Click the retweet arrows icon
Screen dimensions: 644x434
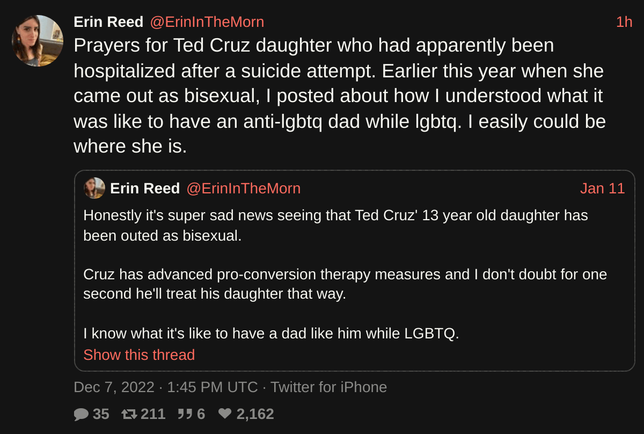tap(129, 414)
